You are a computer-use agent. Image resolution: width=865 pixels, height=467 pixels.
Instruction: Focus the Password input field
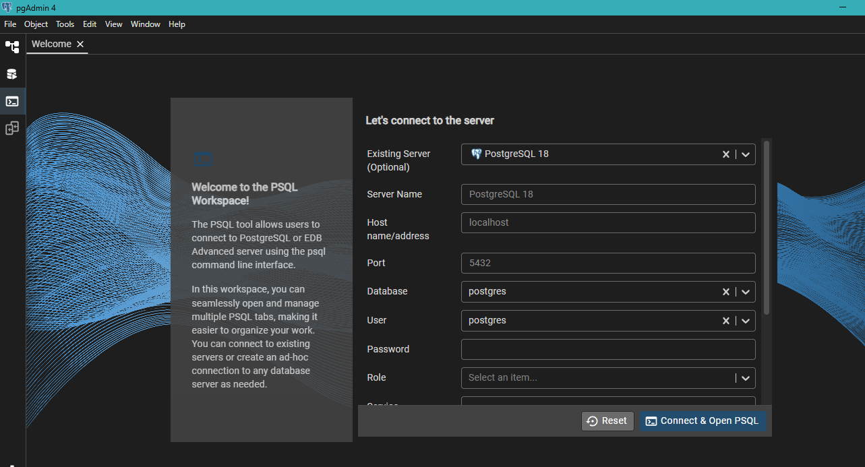[x=607, y=349]
